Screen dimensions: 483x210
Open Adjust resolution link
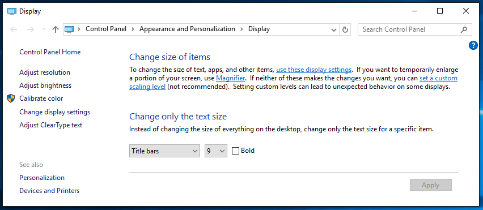(x=45, y=72)
